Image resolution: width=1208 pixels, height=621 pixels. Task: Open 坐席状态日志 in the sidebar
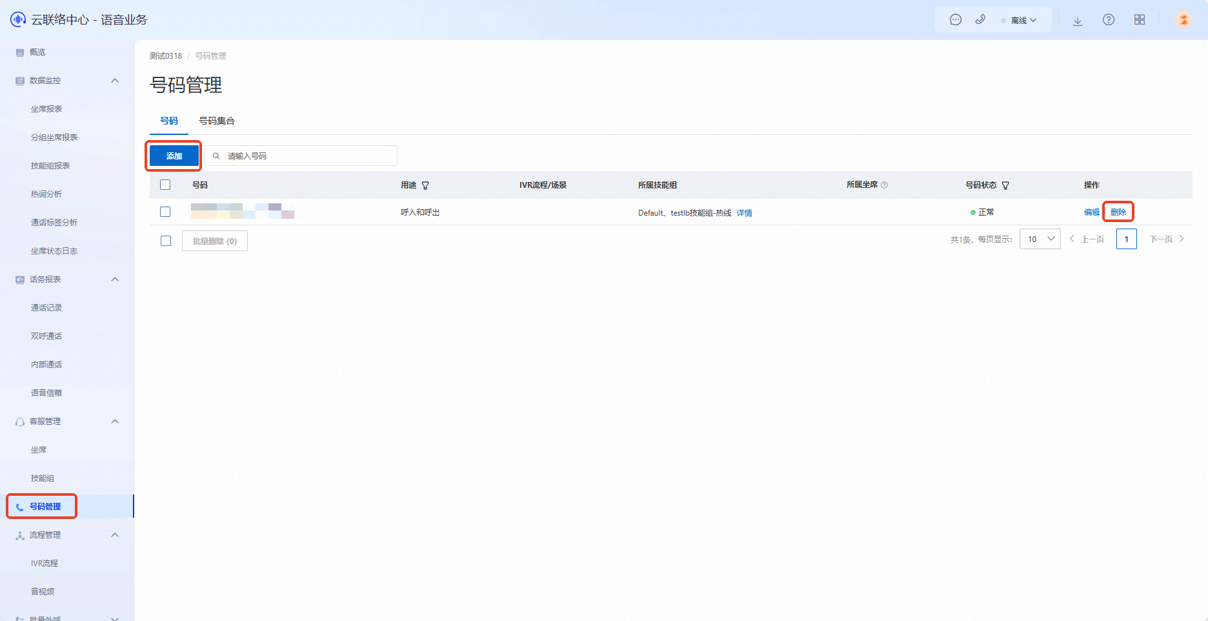[x=54, y=251]
